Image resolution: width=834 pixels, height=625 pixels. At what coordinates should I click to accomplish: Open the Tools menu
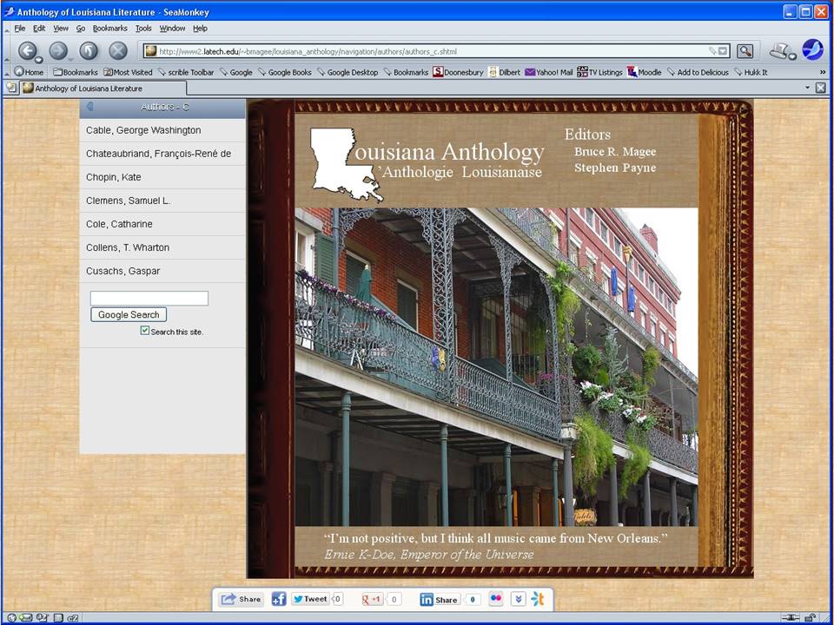coord(143,28)
